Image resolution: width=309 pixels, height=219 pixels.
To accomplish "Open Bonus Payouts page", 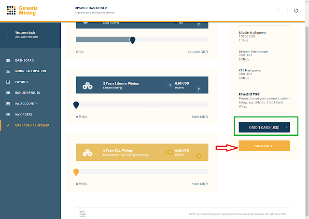I will tap(28, 93).
